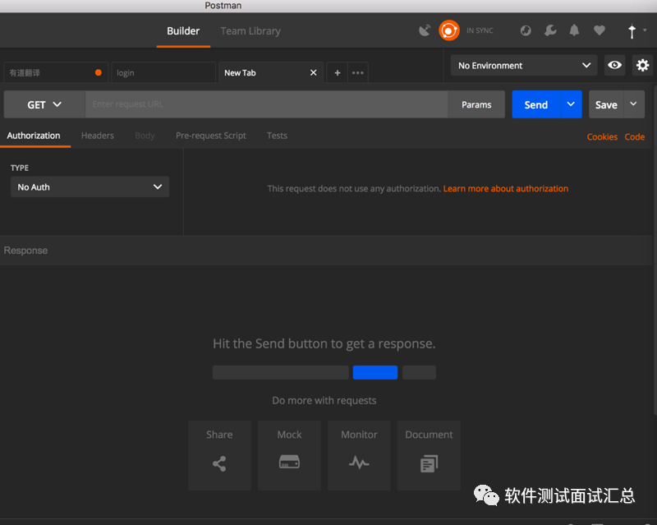Click the unsaved orange dot on 有道翻译 tab
The width and height of the screenshot is (657, 525).
coord(98,72)
